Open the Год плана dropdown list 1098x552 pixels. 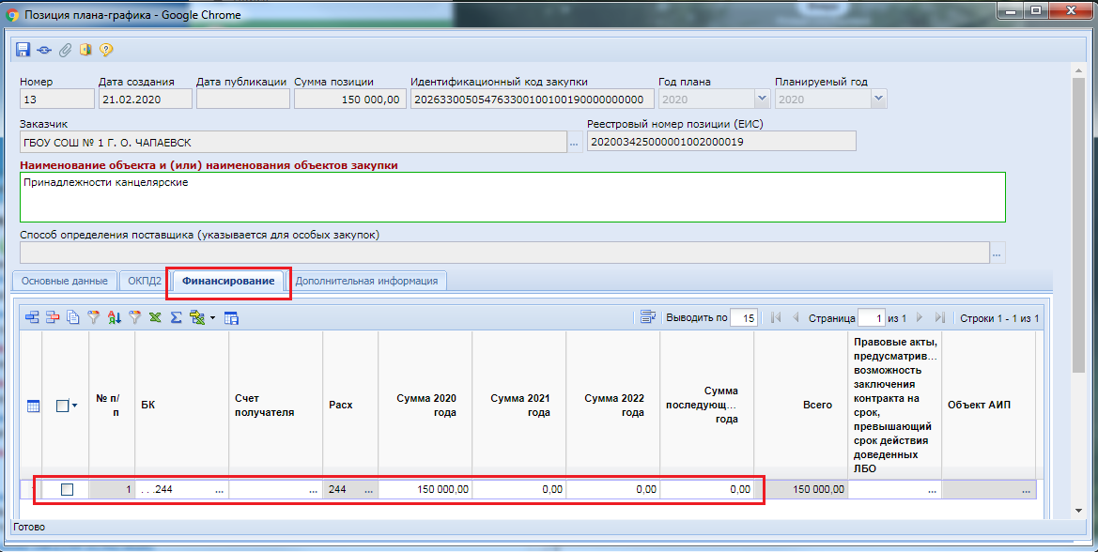point(762,99)
